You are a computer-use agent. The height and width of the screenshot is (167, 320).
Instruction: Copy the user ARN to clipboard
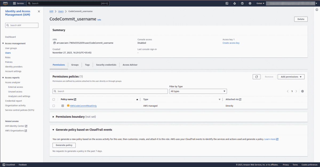[54, 43]
